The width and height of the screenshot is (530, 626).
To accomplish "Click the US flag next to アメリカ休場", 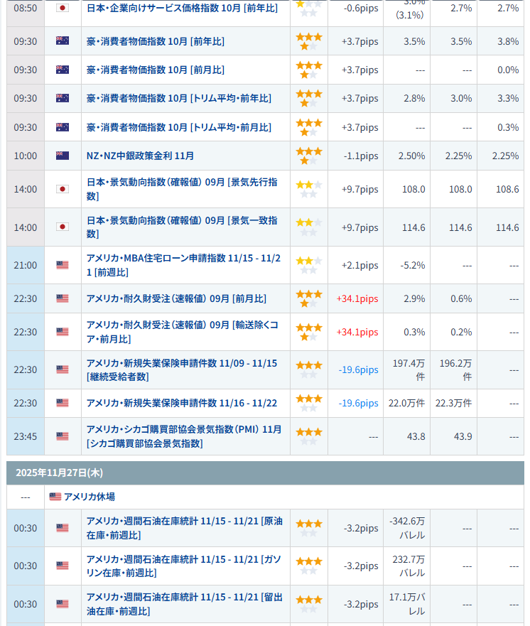I will (x=55, y=497).
